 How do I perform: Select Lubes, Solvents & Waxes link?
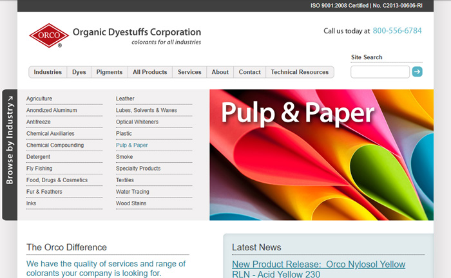click(146, 110)
